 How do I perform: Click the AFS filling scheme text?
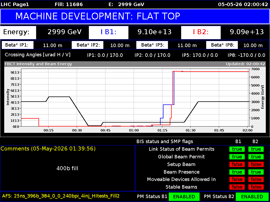click(x=61, y=196)
